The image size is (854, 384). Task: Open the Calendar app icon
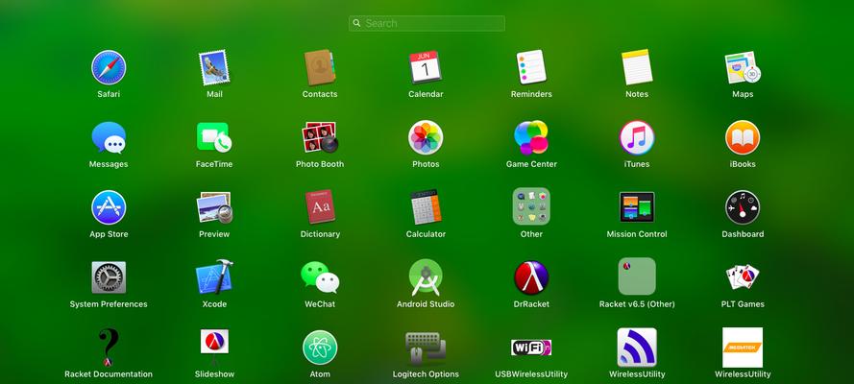[426, 67]
